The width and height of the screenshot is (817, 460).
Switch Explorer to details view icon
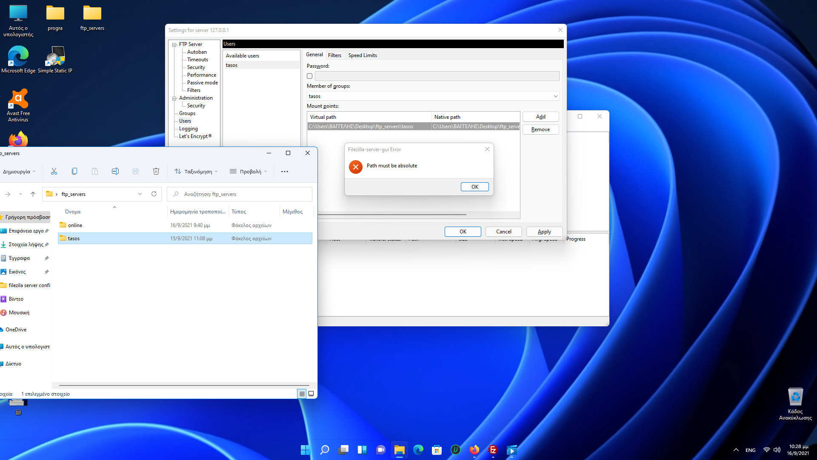click(x=302, y=394)
